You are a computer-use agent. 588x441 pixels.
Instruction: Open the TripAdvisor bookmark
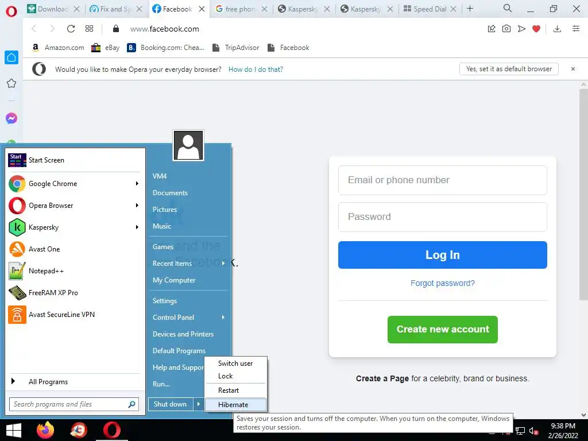(x=236, y=48)
